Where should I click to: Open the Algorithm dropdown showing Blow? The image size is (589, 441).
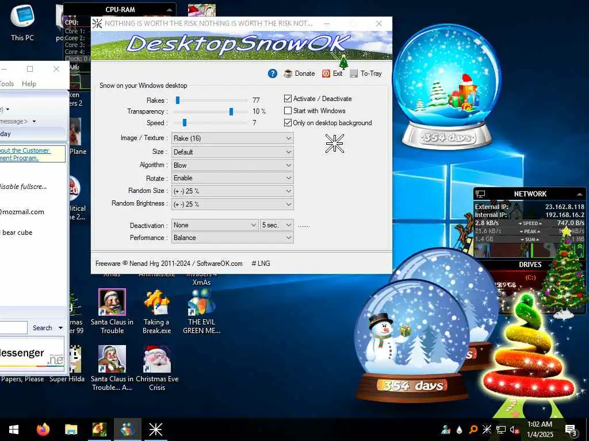[232, 165]
